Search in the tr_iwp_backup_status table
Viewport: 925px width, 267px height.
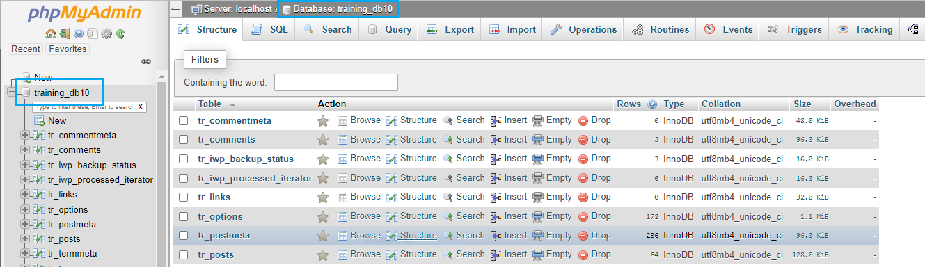coord(464,159)
